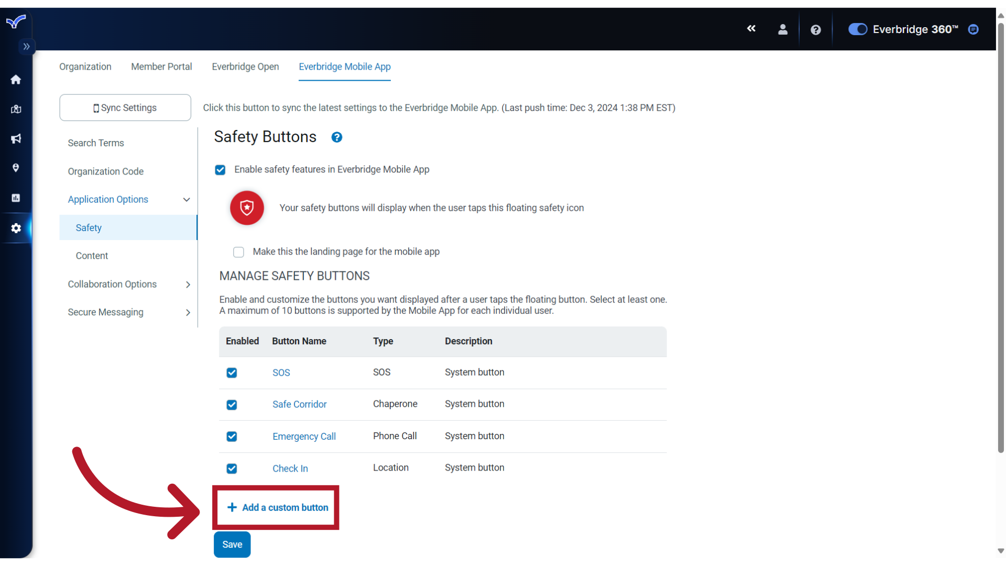Click the red floating safety shield icon

[247, 208]
